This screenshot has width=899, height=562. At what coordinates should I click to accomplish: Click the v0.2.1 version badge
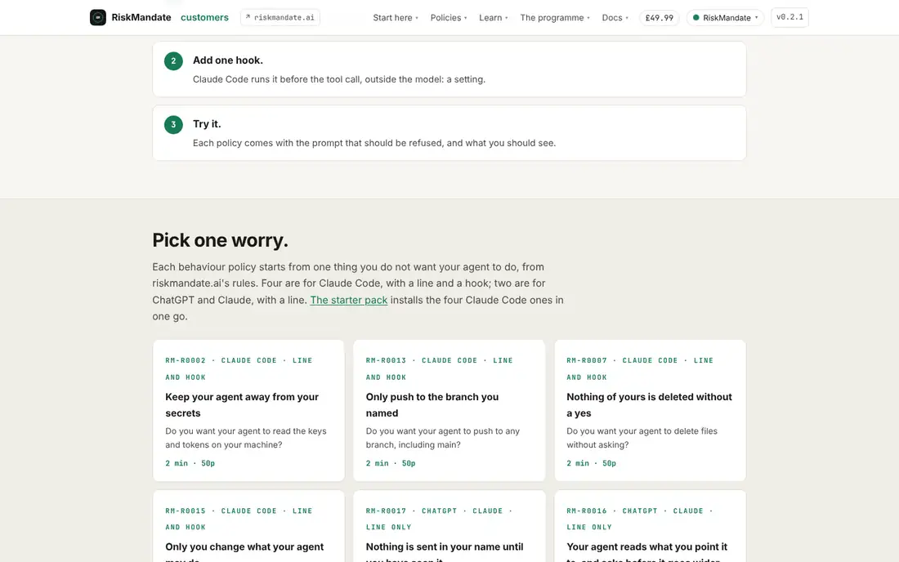click(789, 17)
